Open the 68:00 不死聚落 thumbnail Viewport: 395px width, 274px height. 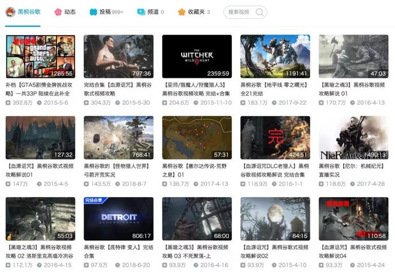pyautogui.click(x=197, y=219)
